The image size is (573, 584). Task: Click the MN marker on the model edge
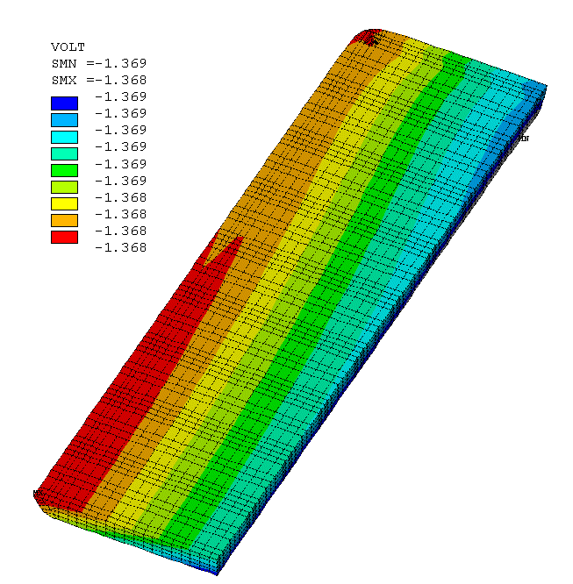coord(524,139)
